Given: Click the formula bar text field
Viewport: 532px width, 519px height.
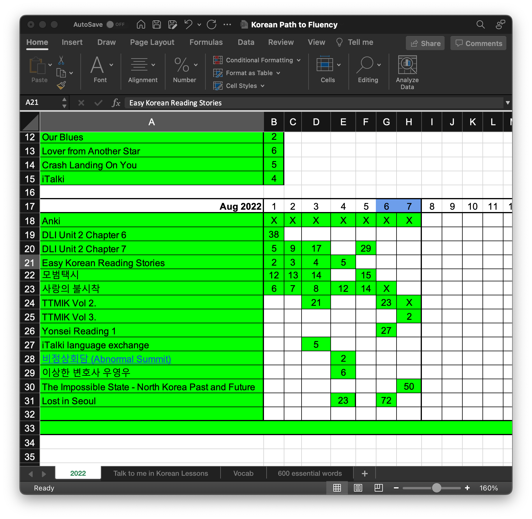Looking at the screenshot, I should (x=314, y=103).
